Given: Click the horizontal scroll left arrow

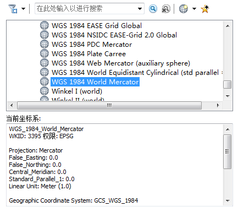Looking at the screenshot, I should [x=12, y=105].
